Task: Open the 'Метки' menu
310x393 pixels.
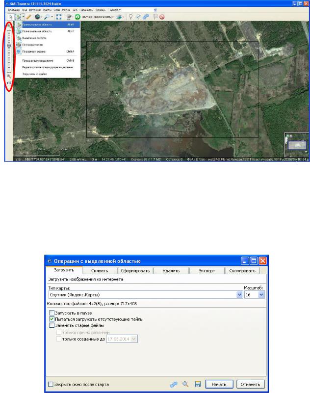Action: tap(66, 10)
